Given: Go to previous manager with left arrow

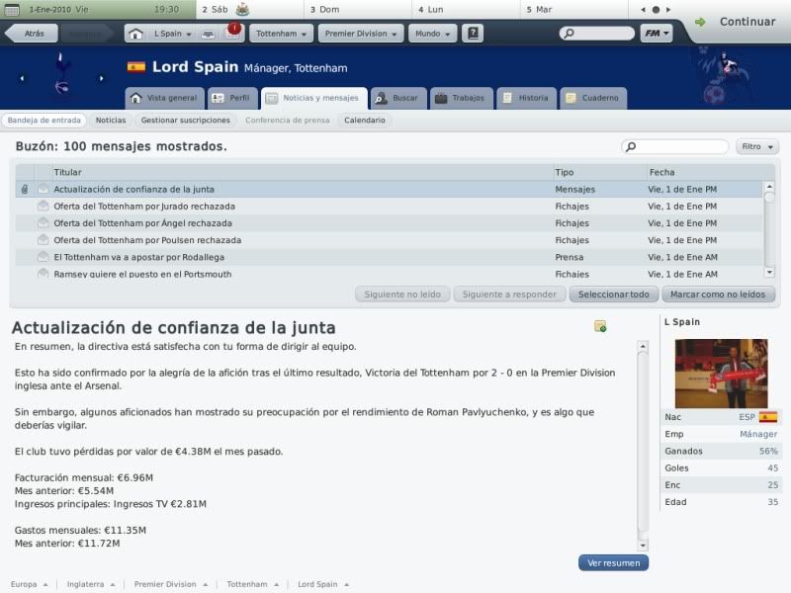Looking at the screenshot, I should (x=22, y=78).
